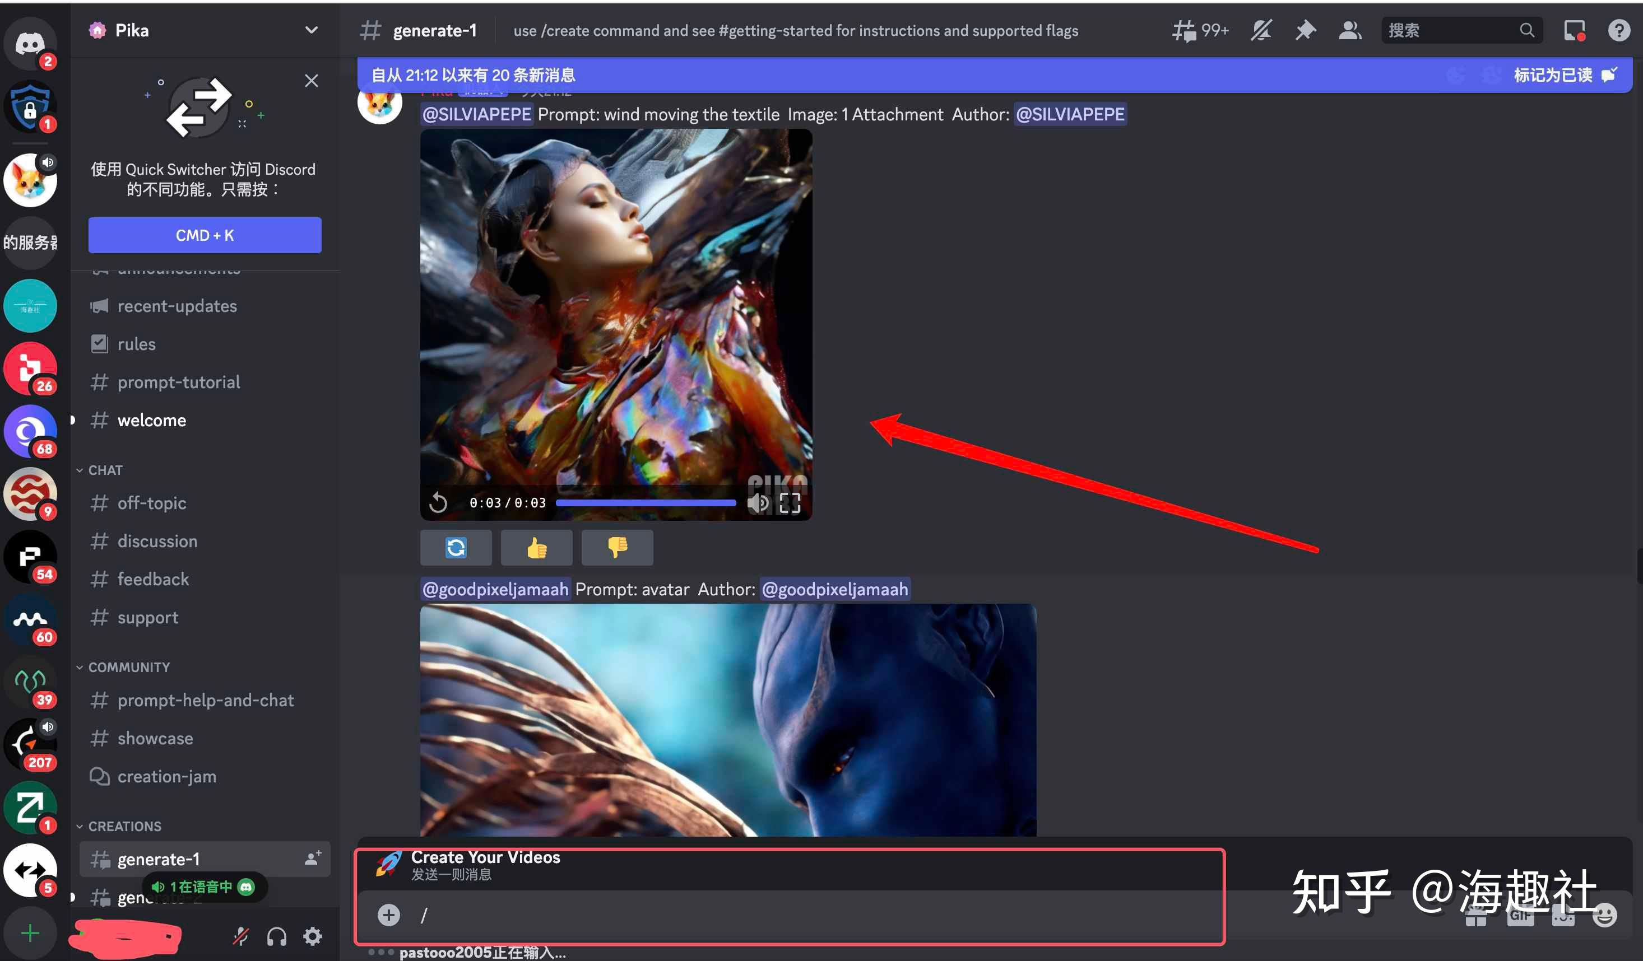Give the video a thumbs down
Image resolution: width=1643 pixels, height=961 pixels.
(x=617, y=547)
